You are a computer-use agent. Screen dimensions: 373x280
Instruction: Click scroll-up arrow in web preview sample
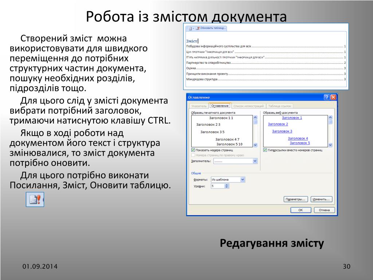[x=330, y=117]
